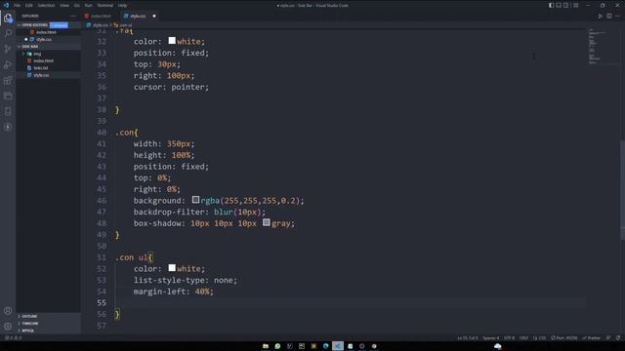Click the Split Editor icon

tap(609, 16)
